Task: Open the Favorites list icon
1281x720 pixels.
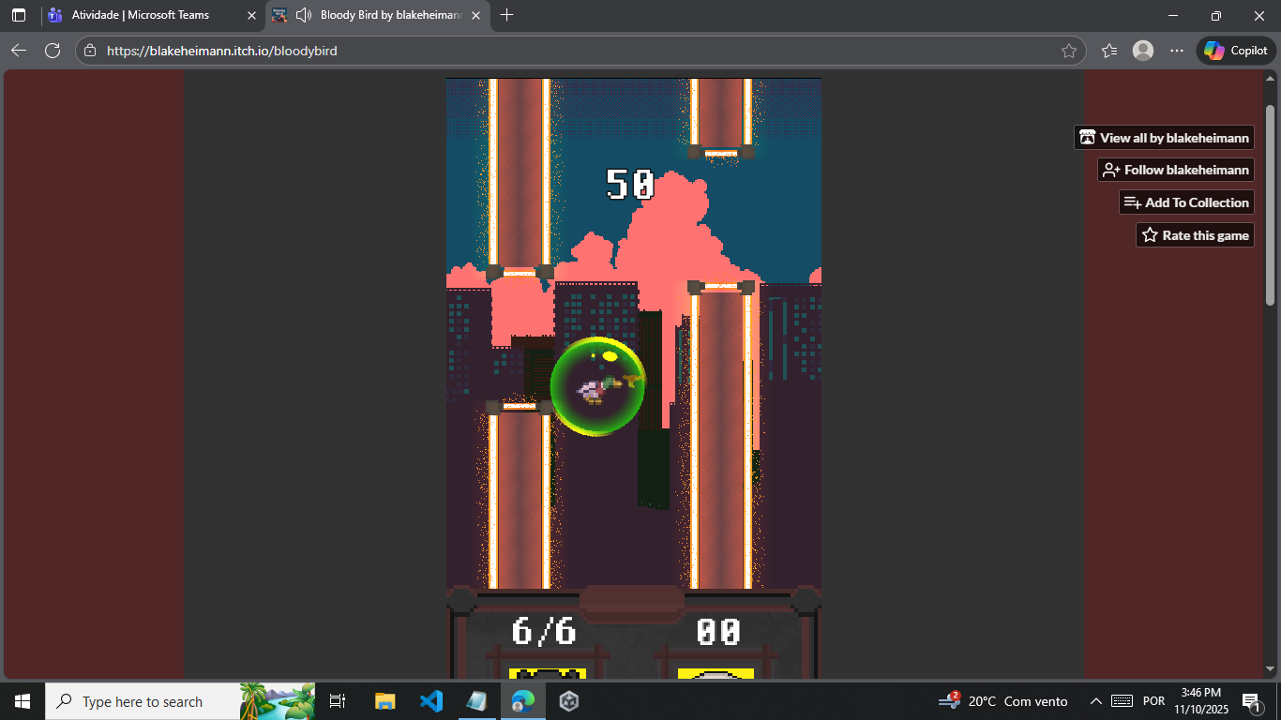Action: coord(1109,51)
